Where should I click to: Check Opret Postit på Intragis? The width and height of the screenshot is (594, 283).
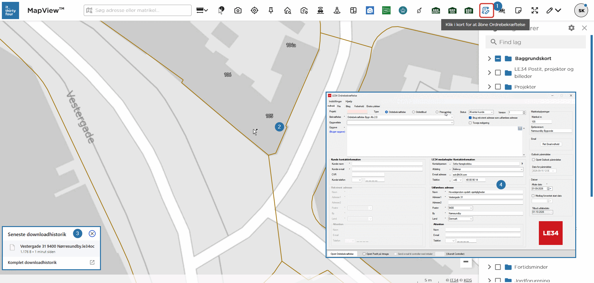[364, 254]
